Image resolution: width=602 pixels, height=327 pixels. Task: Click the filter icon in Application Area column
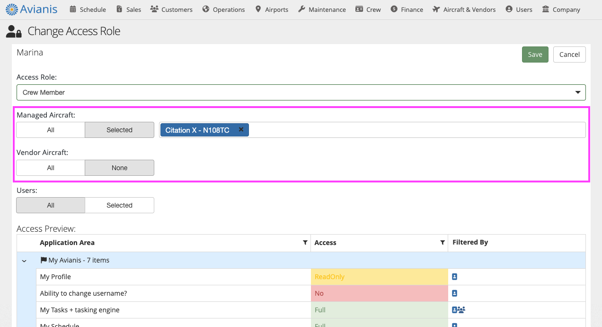(305, 243)
